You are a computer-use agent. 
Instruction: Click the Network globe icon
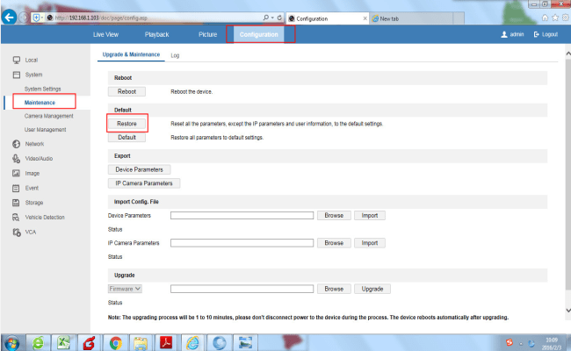click(16, 143)
